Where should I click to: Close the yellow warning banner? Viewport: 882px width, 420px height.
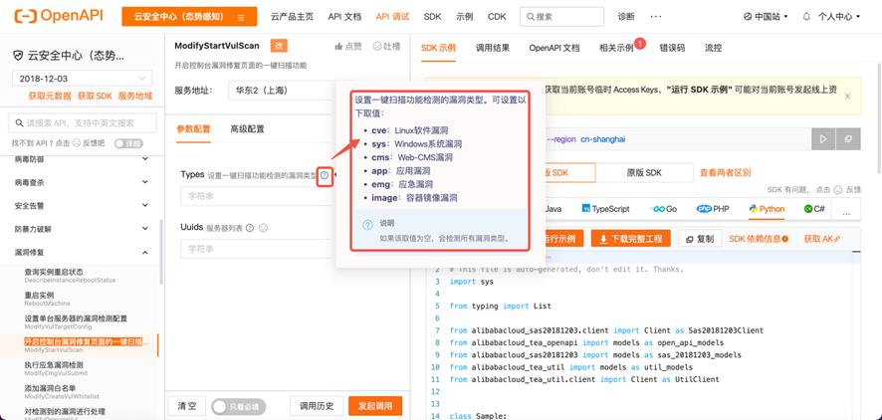tap(848, 97)
